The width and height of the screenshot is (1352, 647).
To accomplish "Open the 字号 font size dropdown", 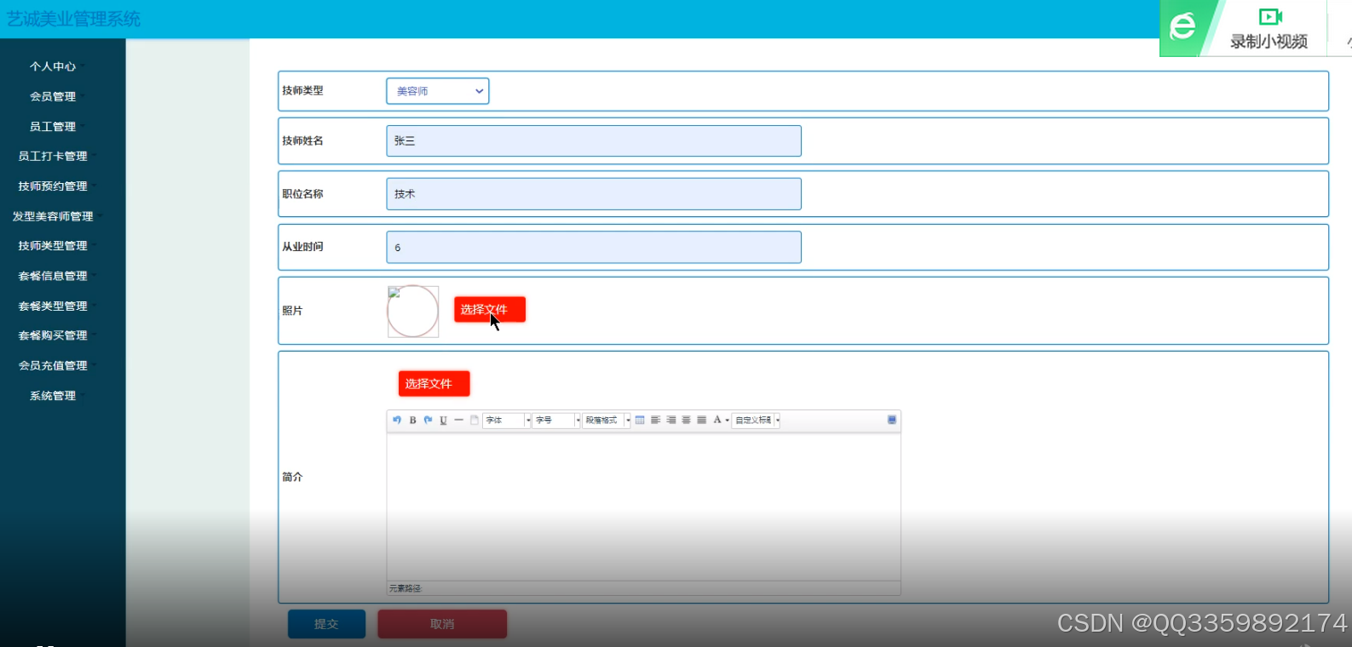I will 556,420.
